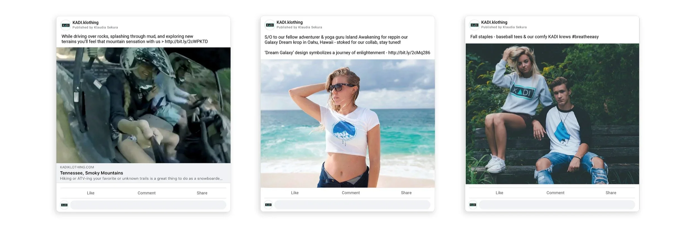Open the couple on bench photo
The image size is (697, 234).
pyautogui.click(x=552, y=114)
